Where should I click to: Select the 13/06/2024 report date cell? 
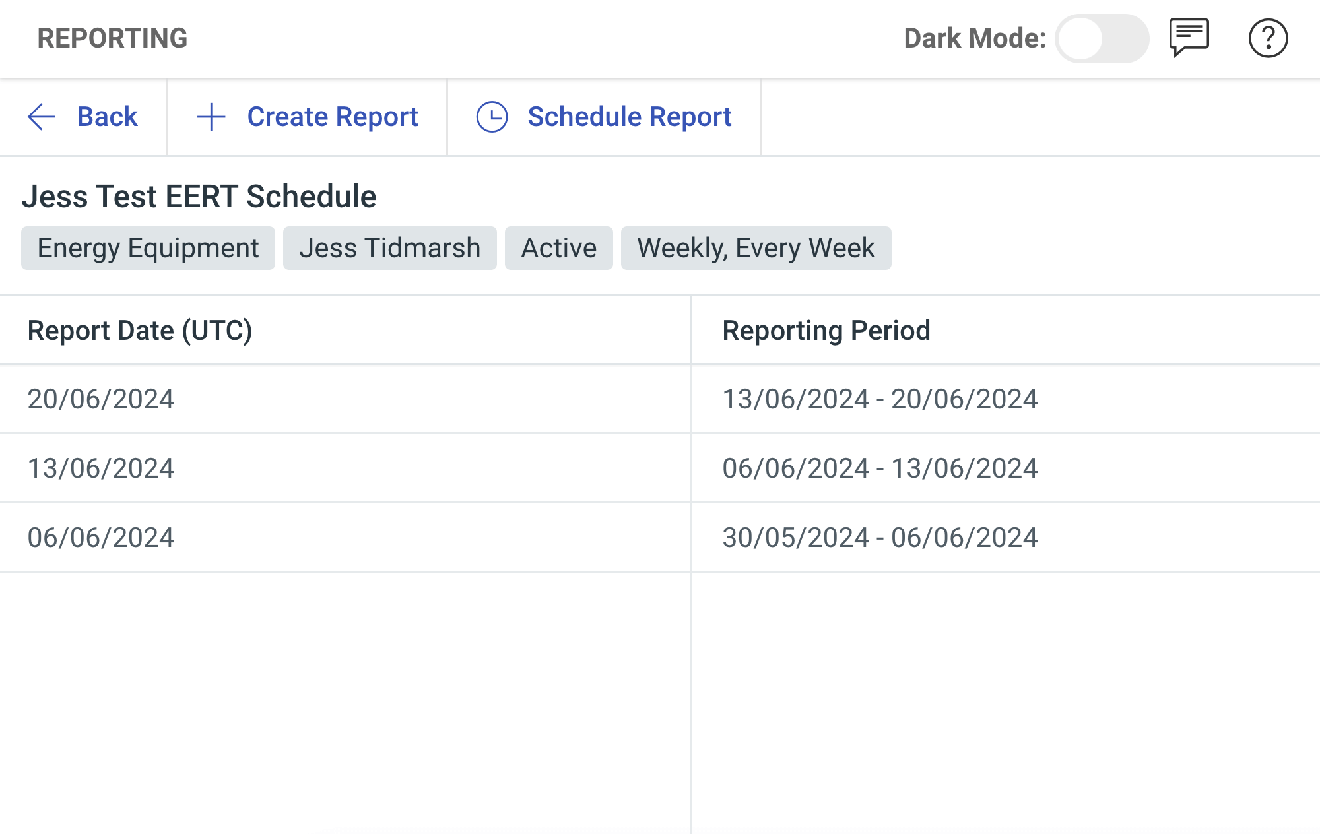[x=345, y=468]
